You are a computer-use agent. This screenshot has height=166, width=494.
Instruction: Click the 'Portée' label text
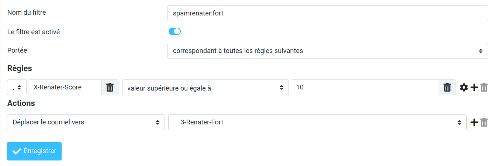(17, 50)
